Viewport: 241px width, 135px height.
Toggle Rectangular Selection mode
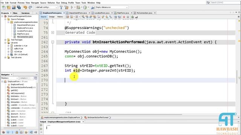98,17
